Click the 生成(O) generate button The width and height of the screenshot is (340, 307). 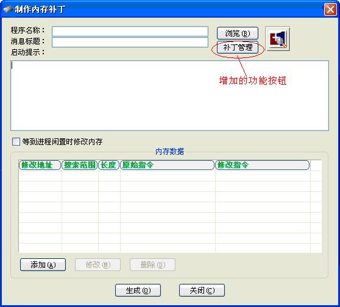click(x=138, y=291)
